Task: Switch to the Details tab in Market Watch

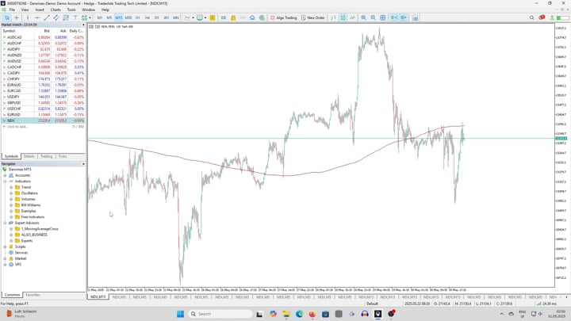Action: point(29,156)
